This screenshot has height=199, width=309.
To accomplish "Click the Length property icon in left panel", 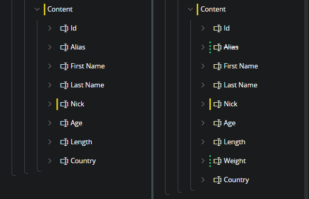I will pyautogui.click(x=64, y=142).
